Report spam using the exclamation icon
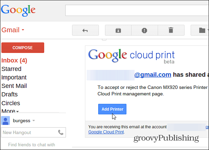This screenshot has height=150, width=209. (x=144, y=30)
